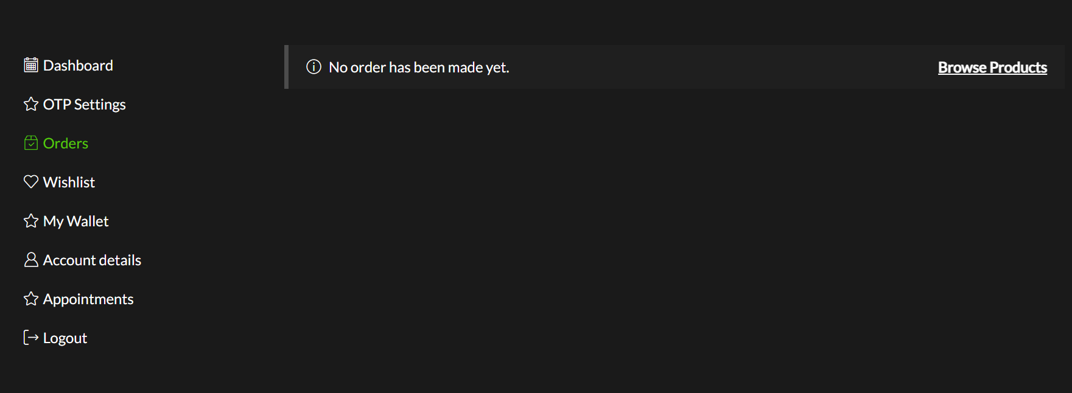This screenshot has height=393, width=1072.
Task: Select the star icon next to OTP Settings
Action: click(x=30, y=103)
